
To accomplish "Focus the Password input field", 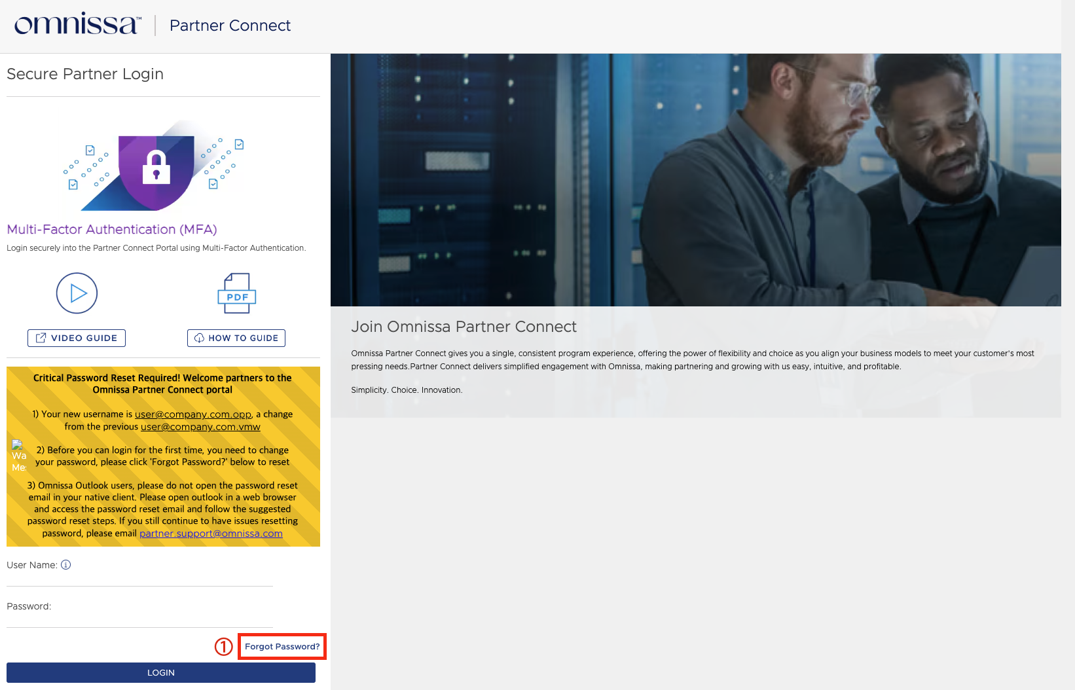I will 139,619.
